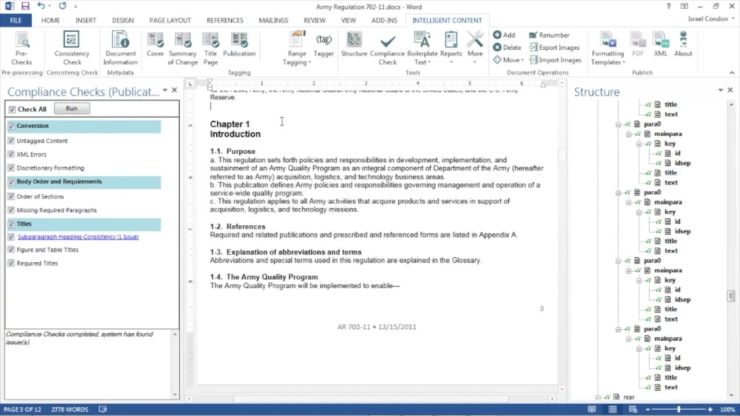
Task: Open Structure pane options arrow
Action: coord(720,90)
